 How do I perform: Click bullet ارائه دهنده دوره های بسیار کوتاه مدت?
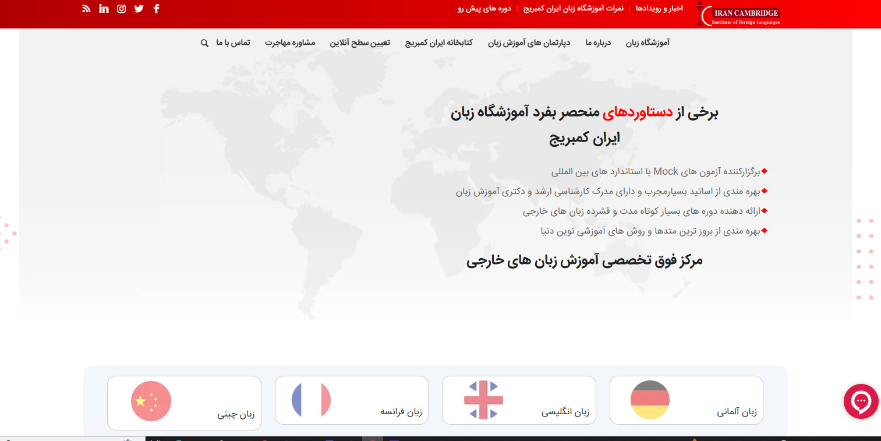(x=642, y=211)
